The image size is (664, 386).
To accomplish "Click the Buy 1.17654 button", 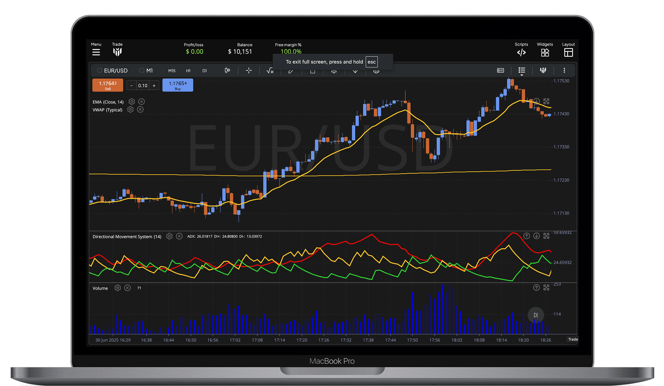I will (177, 85).
